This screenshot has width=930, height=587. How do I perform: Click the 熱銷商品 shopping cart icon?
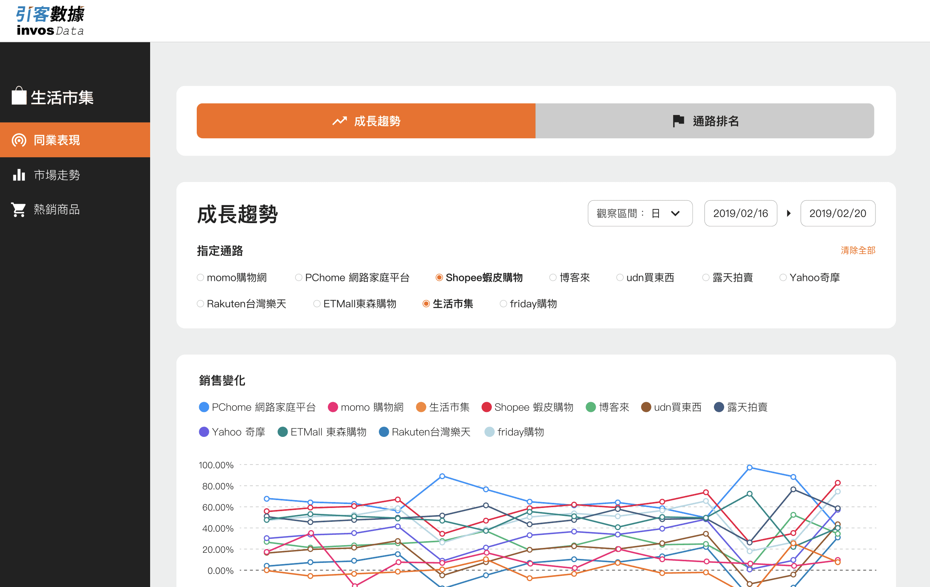[x=19, y=210]
